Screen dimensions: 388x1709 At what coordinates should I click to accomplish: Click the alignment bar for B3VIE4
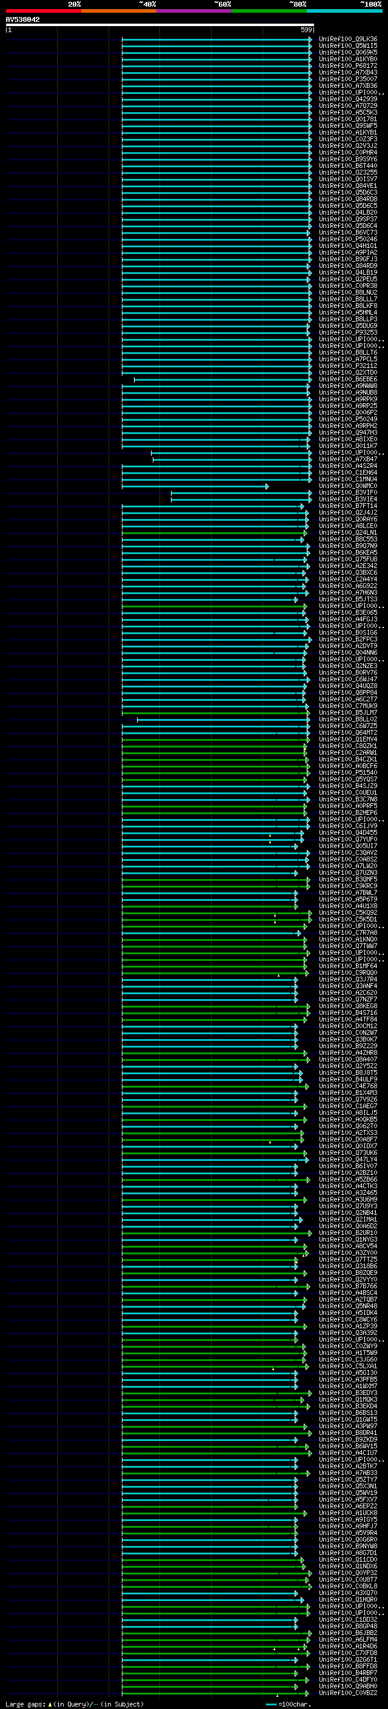pos(241,500)
